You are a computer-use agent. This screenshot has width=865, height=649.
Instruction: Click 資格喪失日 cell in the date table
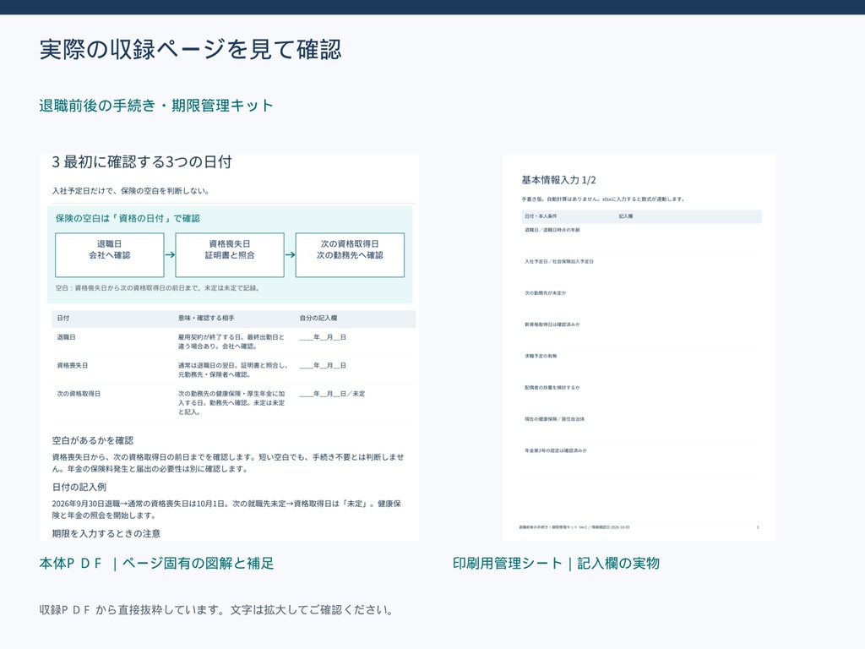pyautogui.click(x=73, y=365)
